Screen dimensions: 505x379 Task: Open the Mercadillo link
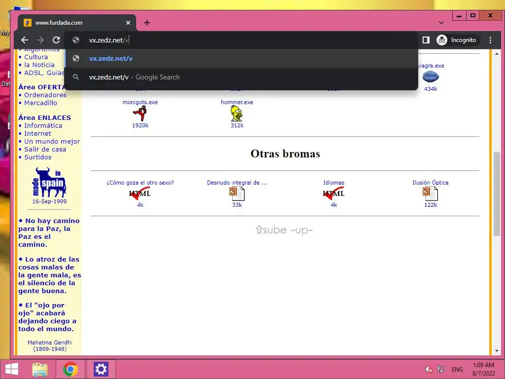[x=40, y=103]
